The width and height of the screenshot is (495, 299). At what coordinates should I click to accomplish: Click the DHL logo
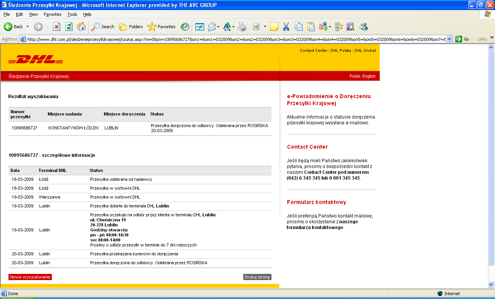pos(36,59)
